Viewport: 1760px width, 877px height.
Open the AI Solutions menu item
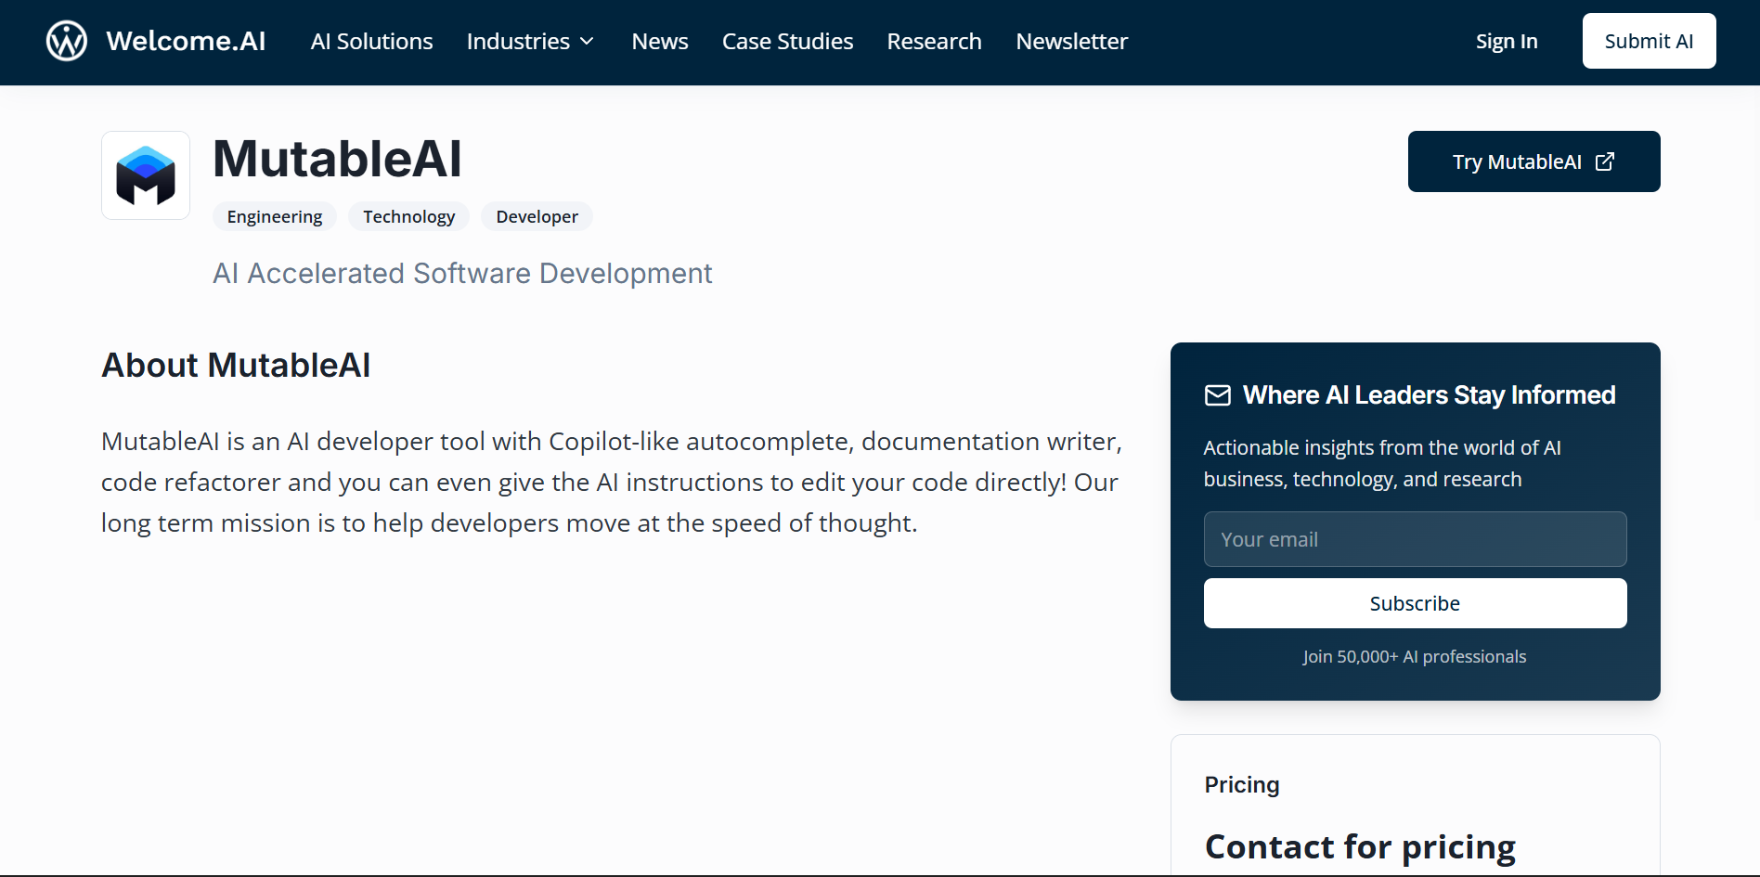(371, 42)
